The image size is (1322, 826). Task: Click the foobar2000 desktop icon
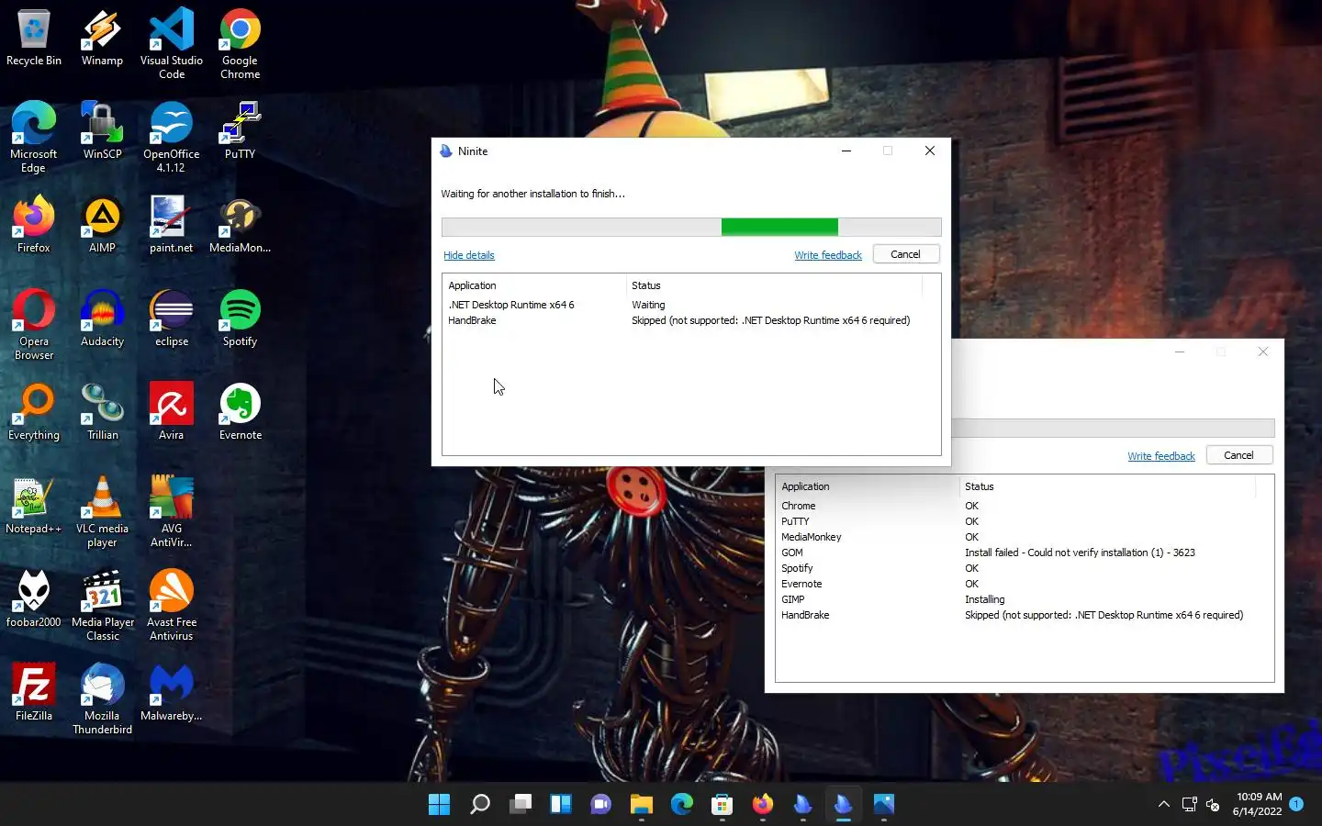pyautogui.click(x=34, y=598)
